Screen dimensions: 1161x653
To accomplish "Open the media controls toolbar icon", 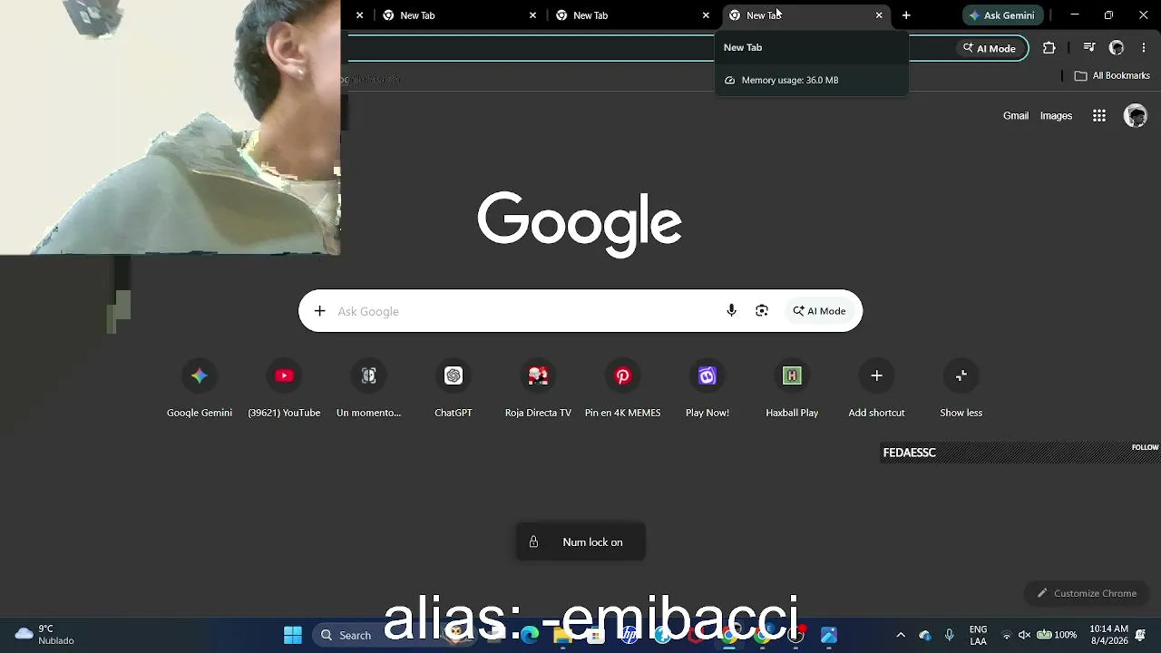I will point(1089,48).
